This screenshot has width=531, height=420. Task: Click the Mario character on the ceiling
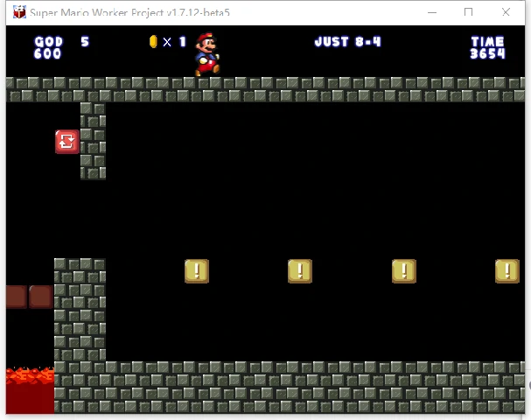207,54
